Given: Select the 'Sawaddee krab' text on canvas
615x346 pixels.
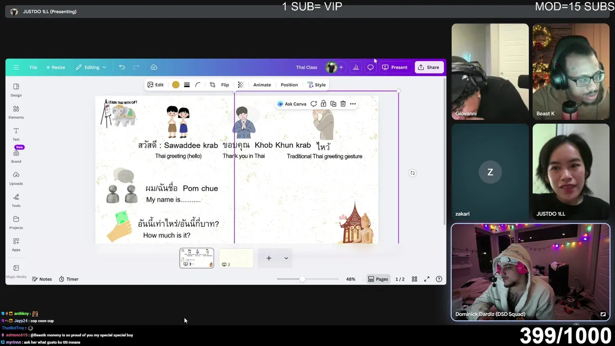Looking at the screenshot, I should (191, 145).
